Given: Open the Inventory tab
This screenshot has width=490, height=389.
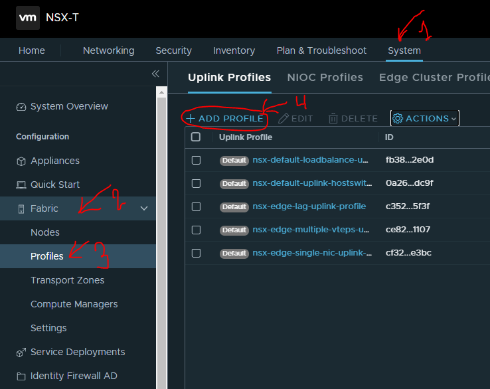Looking at the screenshot, I should 234,50.
